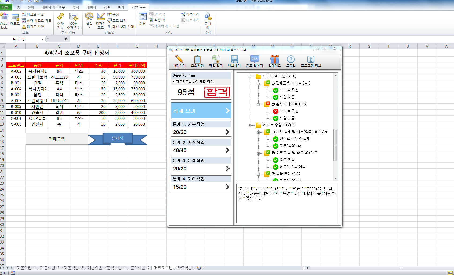
Task: Switch to 차트작업 sheet tab
Action: click(184, 268)
